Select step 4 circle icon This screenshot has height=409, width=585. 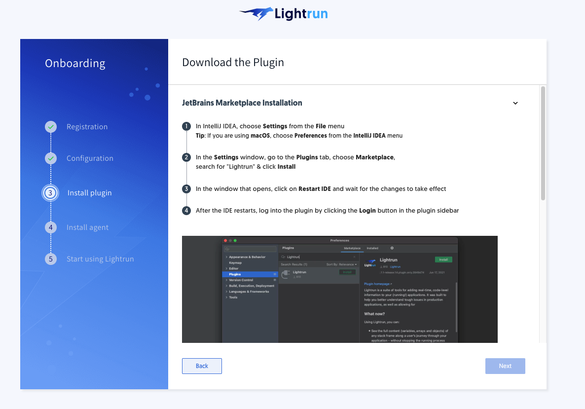point(51,227)
